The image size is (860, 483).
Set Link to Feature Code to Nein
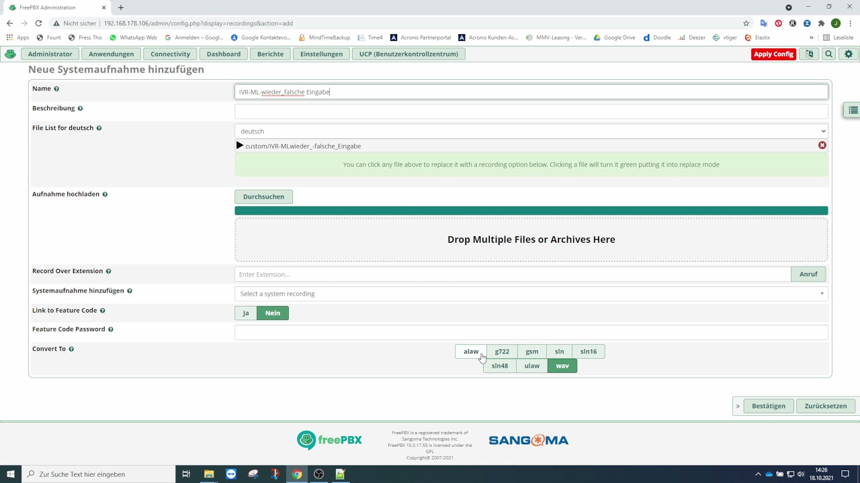273,313
